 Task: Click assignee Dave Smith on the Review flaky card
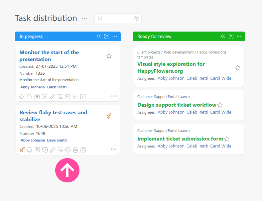point(57,140)
